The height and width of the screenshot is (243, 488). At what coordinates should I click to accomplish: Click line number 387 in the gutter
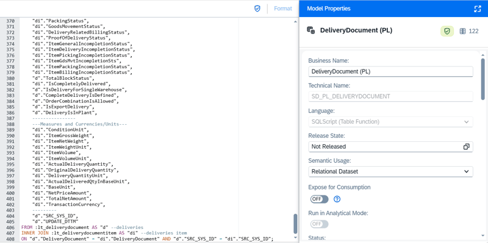pyautogui.click(x=10, y=118)
